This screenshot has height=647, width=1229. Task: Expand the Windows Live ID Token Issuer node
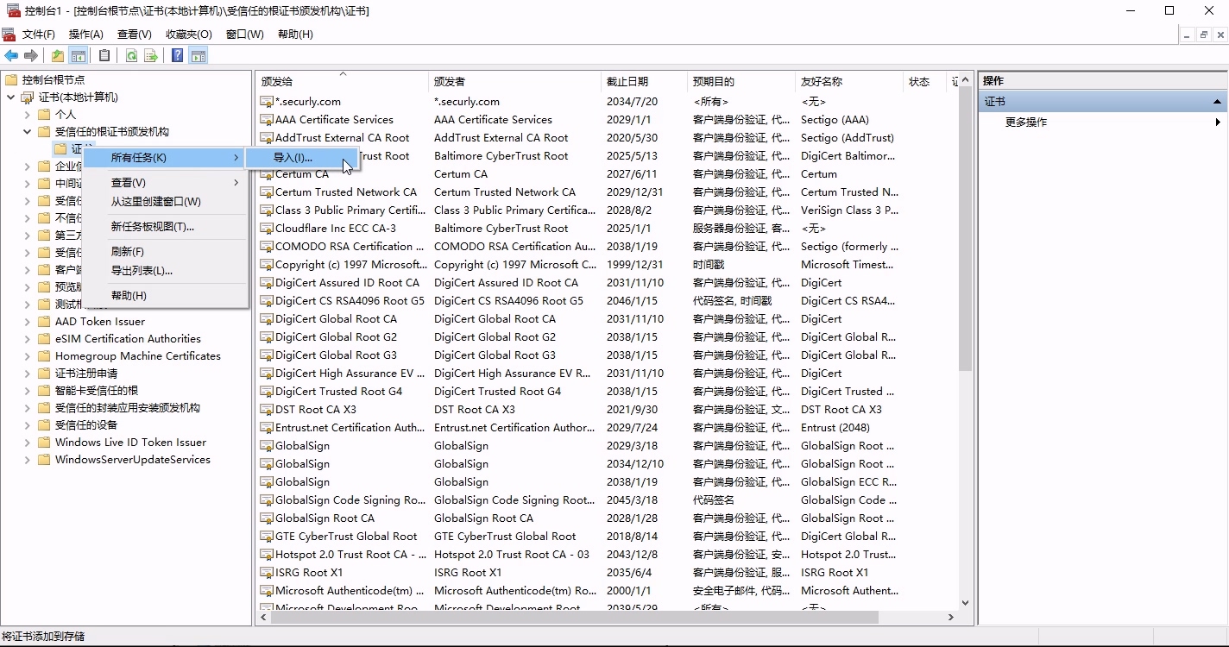click(x=27, y=442)
